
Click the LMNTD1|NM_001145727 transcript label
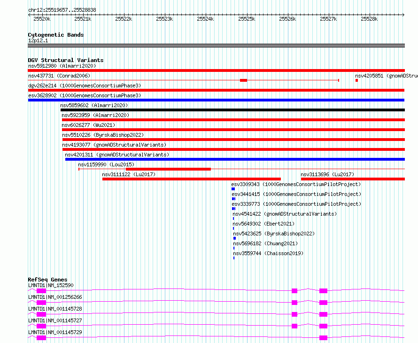pos(55,320)
